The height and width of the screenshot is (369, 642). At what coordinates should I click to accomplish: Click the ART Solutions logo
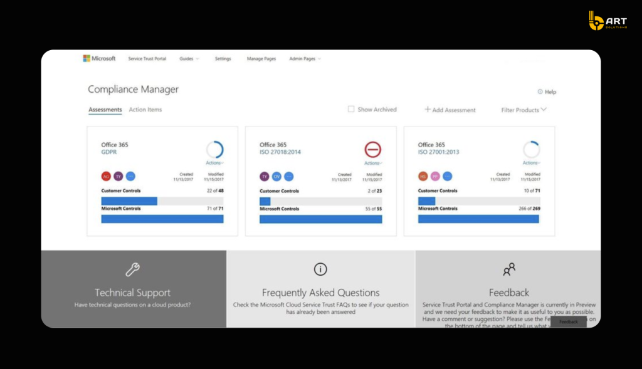[x=608, y=21]
